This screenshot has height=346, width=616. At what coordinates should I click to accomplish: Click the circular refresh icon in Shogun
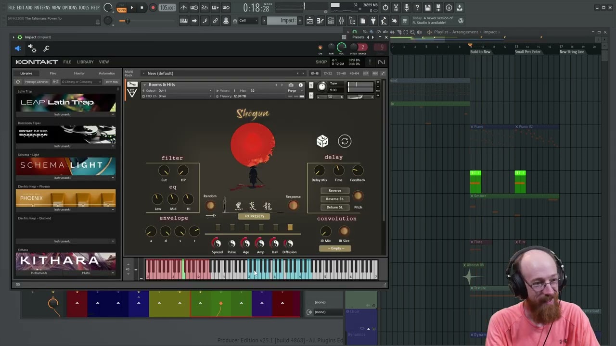point(344,141)
